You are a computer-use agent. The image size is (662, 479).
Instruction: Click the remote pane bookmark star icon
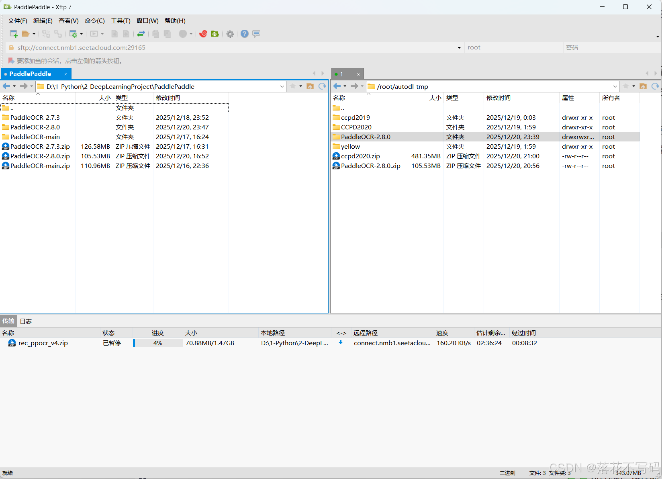pyautogui.click(x=626, y=86)
